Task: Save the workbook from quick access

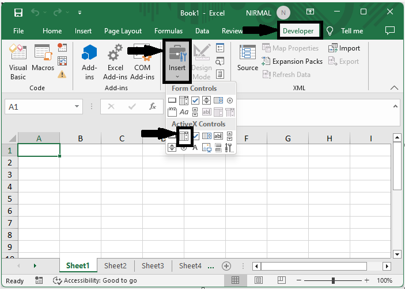Action: pyautogui.click(x=18, y=13)
